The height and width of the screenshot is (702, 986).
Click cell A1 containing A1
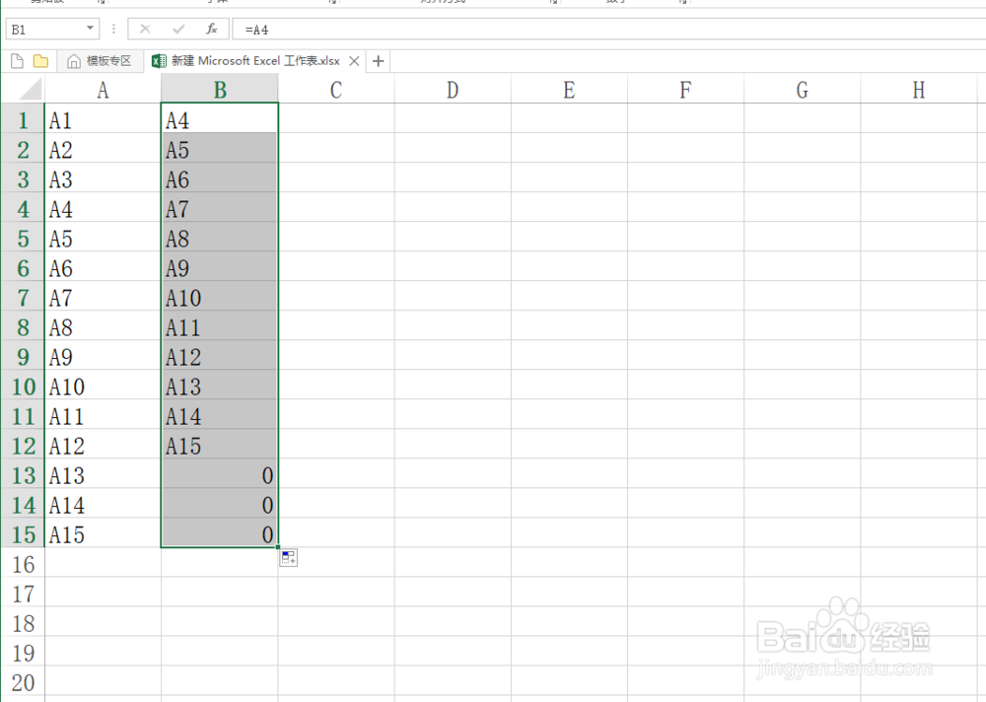[x=103, y=118]
